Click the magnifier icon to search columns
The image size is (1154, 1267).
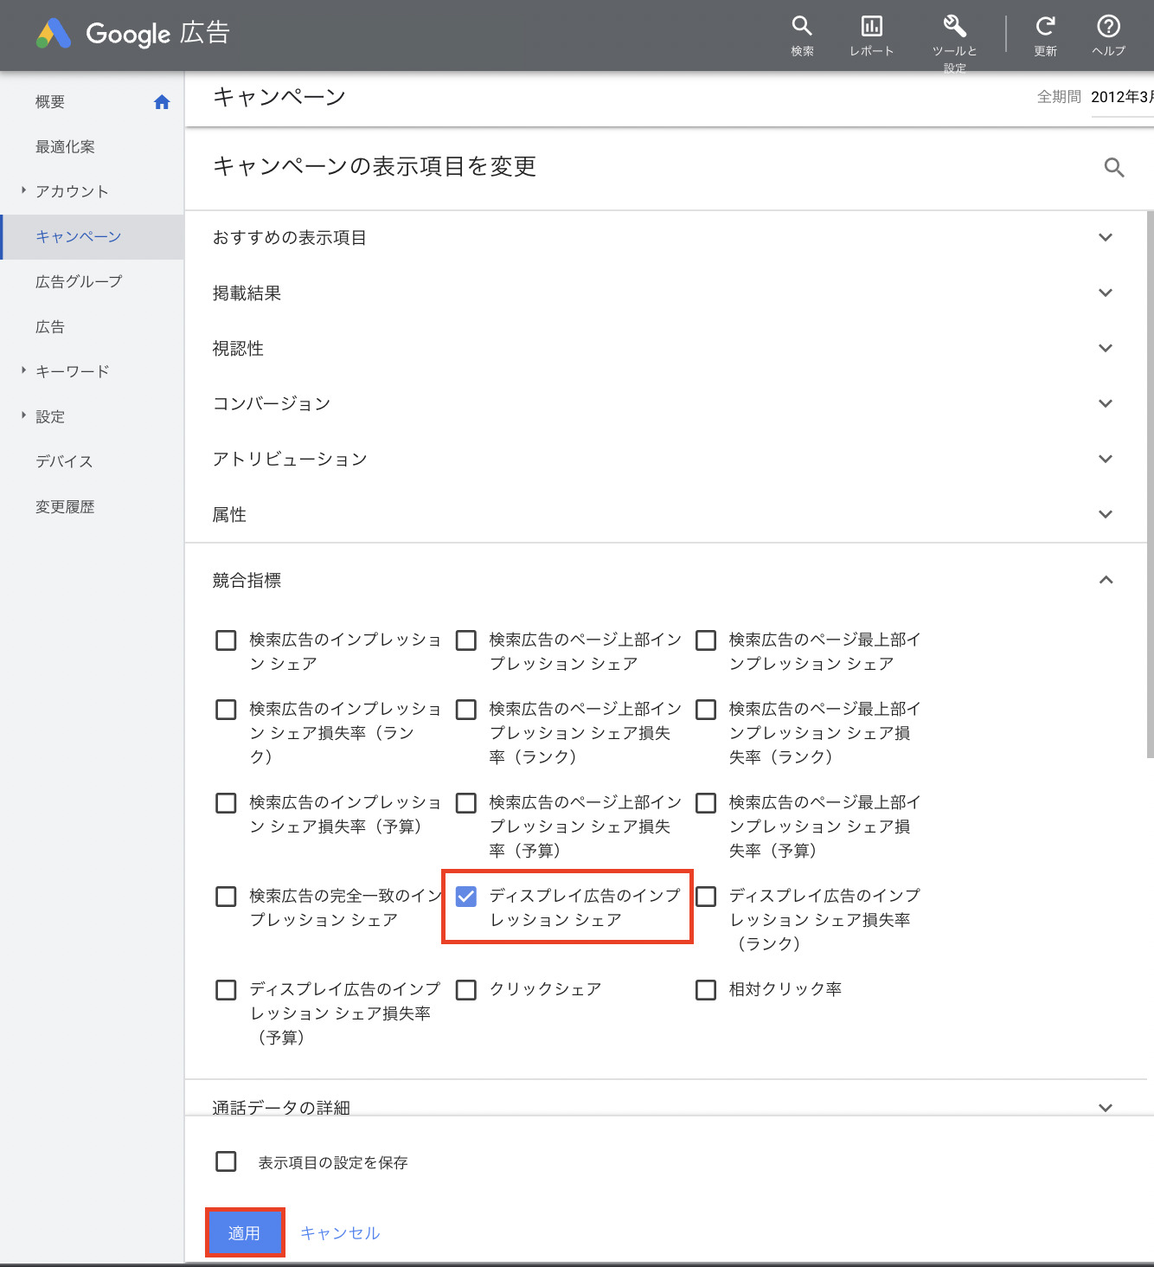click(1114, 168)
